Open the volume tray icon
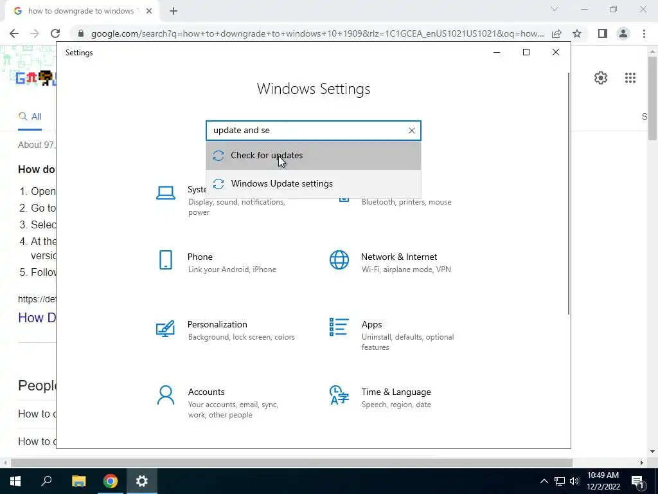The height and width of the screenshot is (494, 658). [x=574, y=481]
